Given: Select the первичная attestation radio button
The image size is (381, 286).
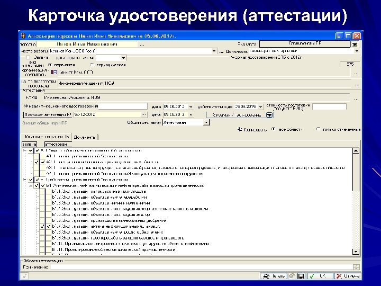Looking at the screenshot, I should [50, 65].
